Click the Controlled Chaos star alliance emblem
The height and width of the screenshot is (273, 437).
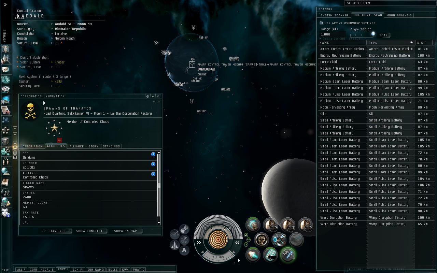coord(54,128)
